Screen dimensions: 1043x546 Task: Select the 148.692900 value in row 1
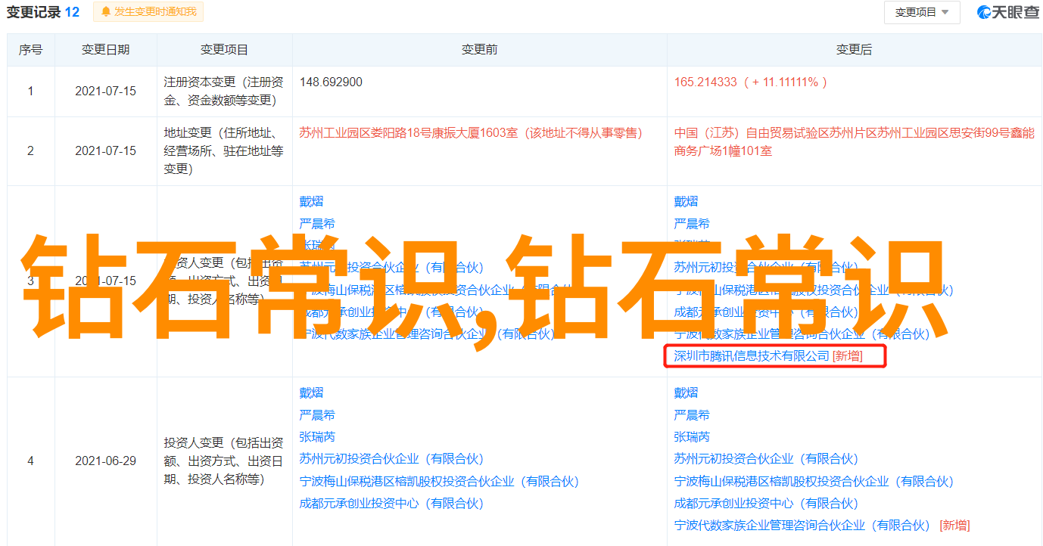tap(331, 82)
